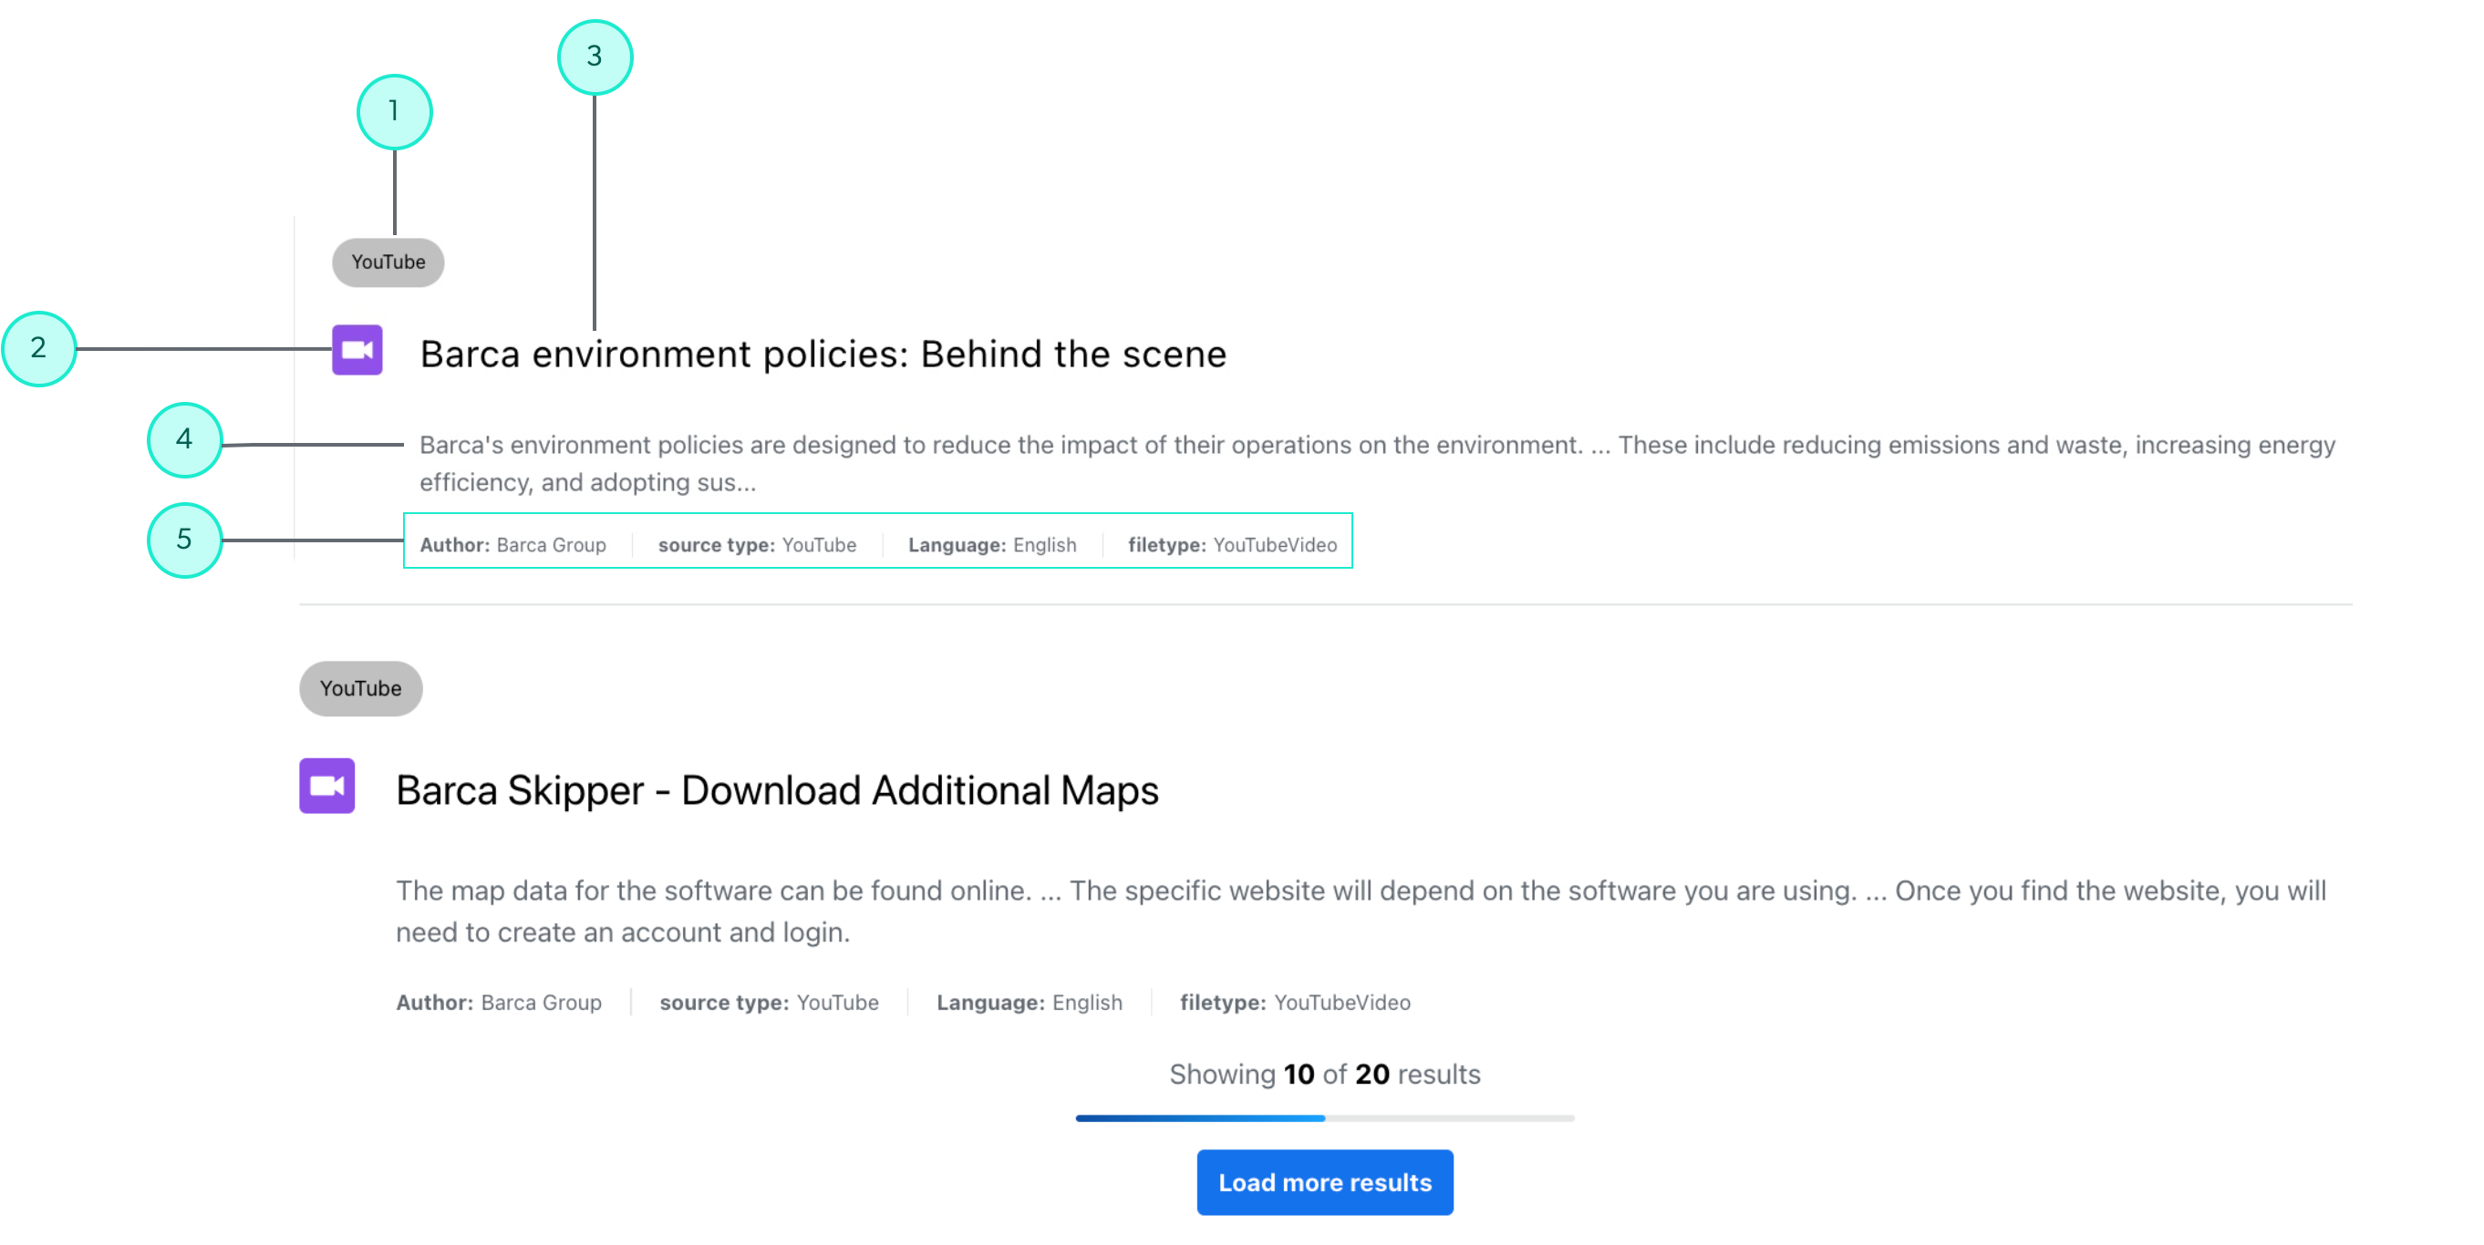Image resolution: width=2484 pixels, height=1245 pixels.
Task: Click the video icon beside Barca environment policies
Action: click(357, 350)
